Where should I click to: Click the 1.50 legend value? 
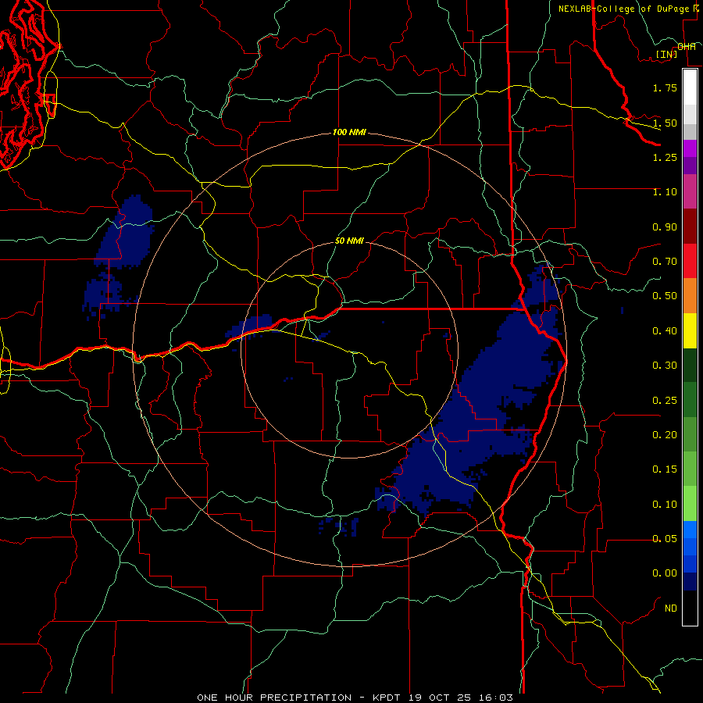(665, 123)
